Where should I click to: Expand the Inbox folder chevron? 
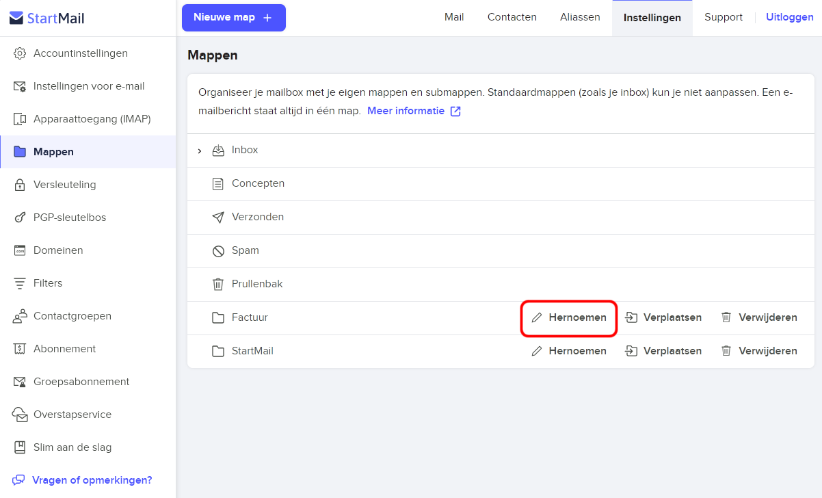coord(200,150)
